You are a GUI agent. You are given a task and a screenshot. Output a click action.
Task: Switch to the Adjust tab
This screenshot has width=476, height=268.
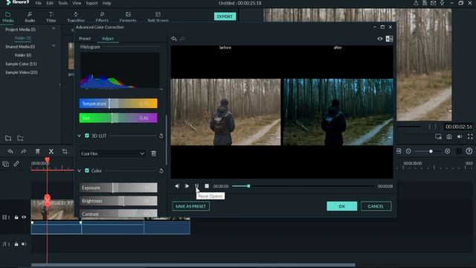tap(108, 39)
